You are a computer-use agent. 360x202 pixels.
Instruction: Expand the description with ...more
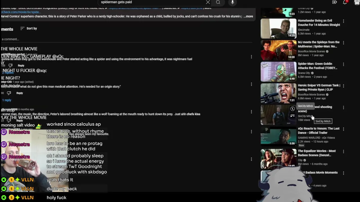tap(248, 16)
